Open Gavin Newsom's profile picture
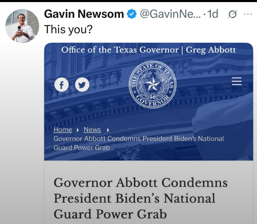Viewport: 257px width, 224px height. point(22,26)
